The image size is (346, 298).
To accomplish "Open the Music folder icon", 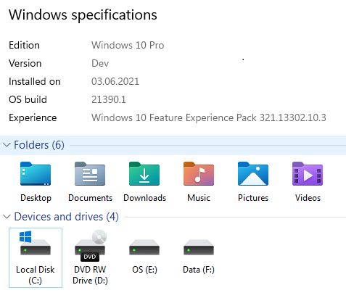I will (199, 174).
